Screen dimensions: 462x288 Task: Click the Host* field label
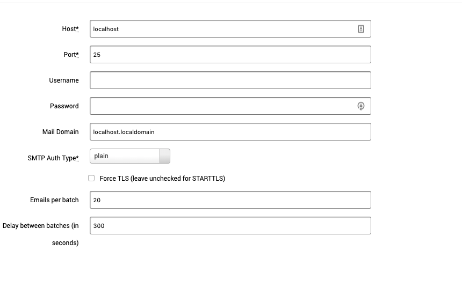tap(70, 29)
